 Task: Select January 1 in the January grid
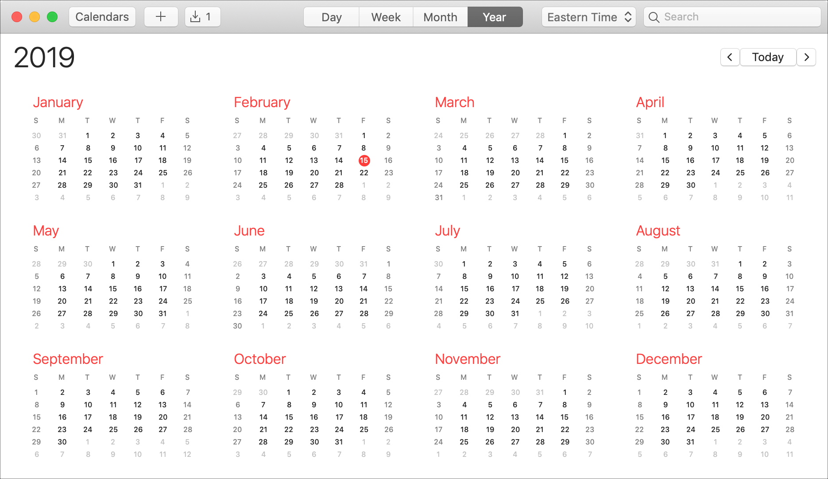pos(88,135)
